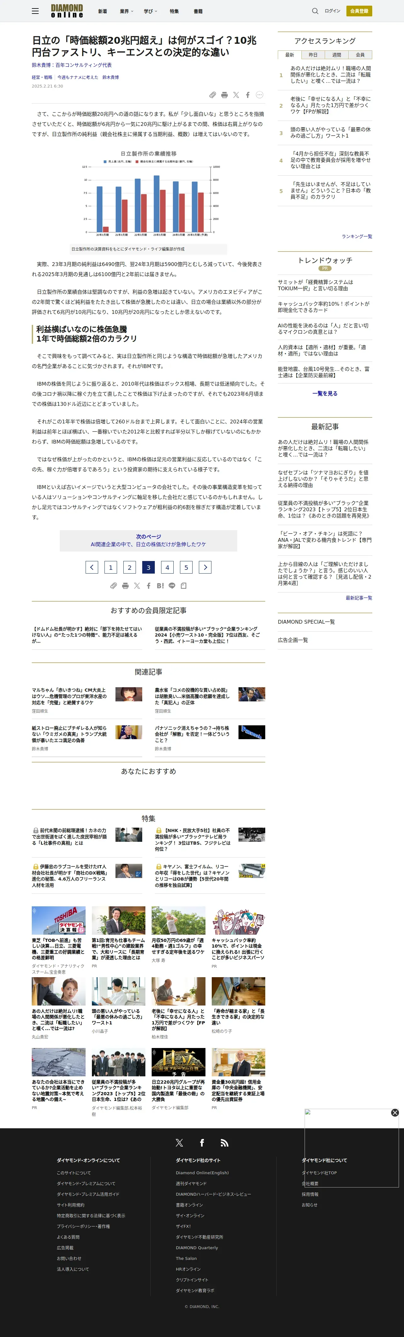Open 広告企画一覧 link
The image size is (404, 1337).
click(293, 640)
